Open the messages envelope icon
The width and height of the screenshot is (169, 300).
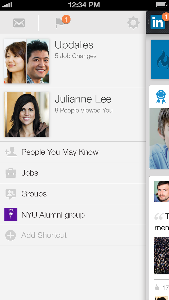tap(19, 23)
